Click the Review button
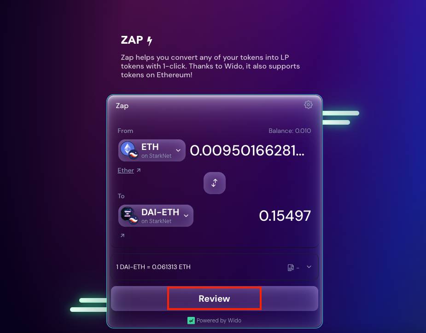The image size is (426, 333). [x=214, y=298]
